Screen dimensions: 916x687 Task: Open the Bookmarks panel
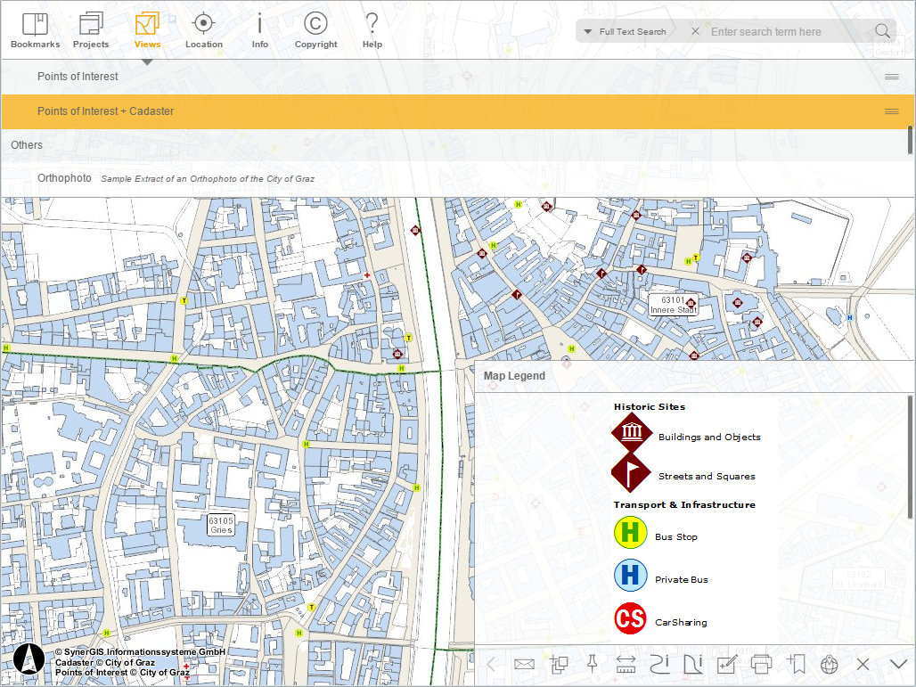[x=35, y=30]
